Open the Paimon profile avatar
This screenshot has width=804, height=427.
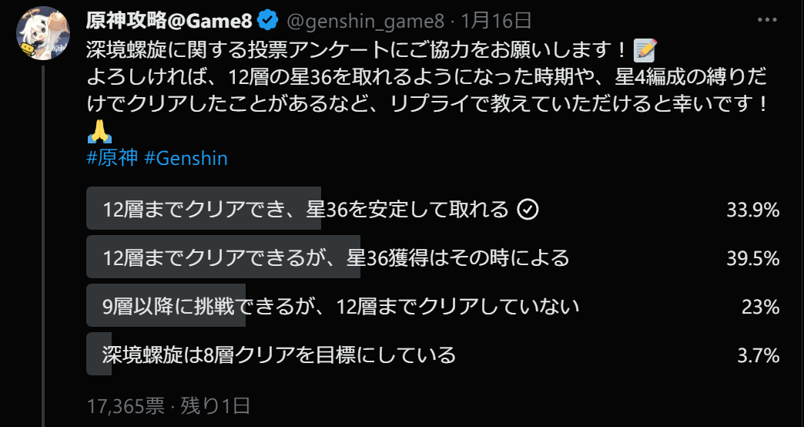43,33
